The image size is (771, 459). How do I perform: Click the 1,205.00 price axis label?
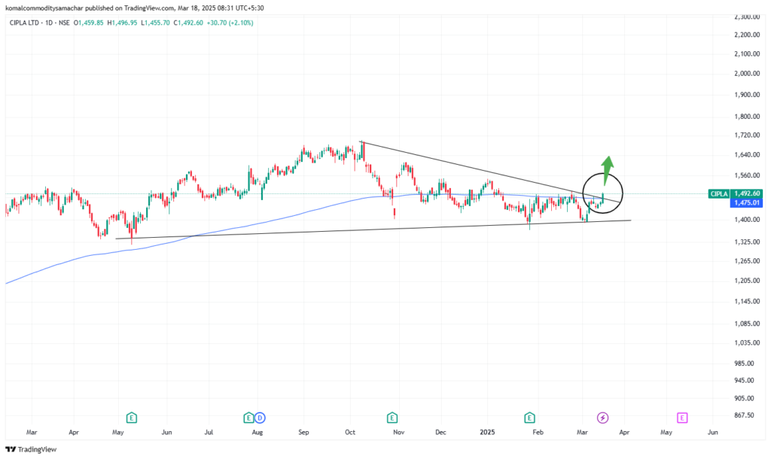click(746, 281)
